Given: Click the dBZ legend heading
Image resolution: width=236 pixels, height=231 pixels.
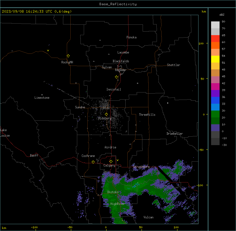Looking at the screenshot, I should click(222, 15).
